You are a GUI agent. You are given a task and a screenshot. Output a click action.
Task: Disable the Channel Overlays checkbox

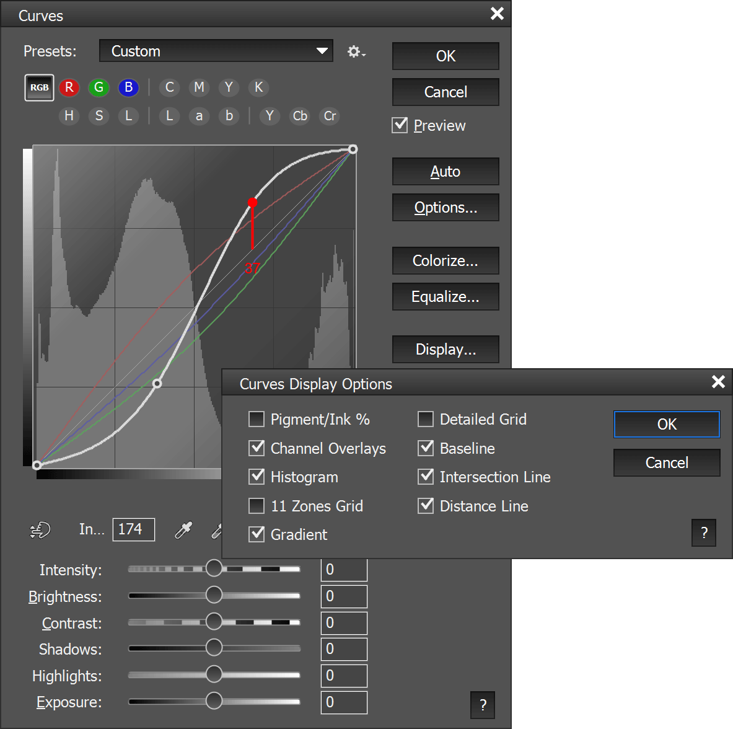click(257, 448)
